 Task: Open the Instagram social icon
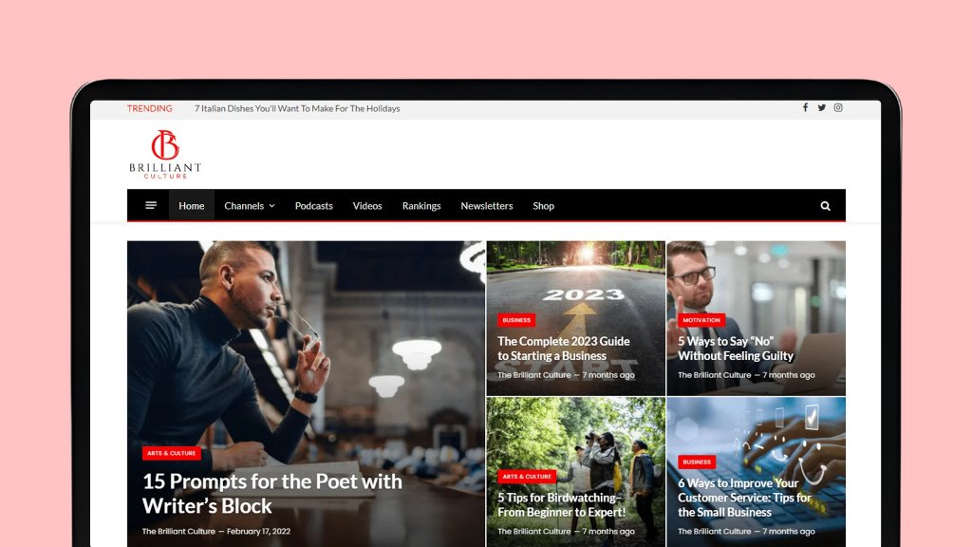pyautogui.click(x=838, y=108)
